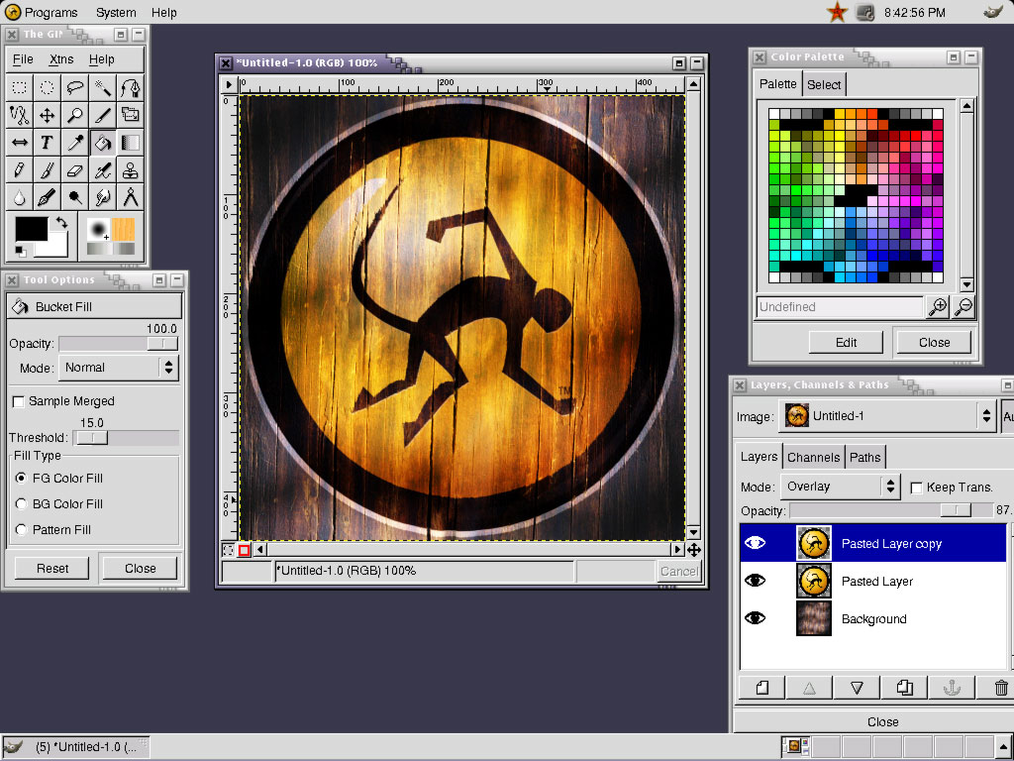The height and width of the screenshot is (761, 1014).
Task: Open the Bucket Fill Mode dropdown
Action: tap(117, 368)
